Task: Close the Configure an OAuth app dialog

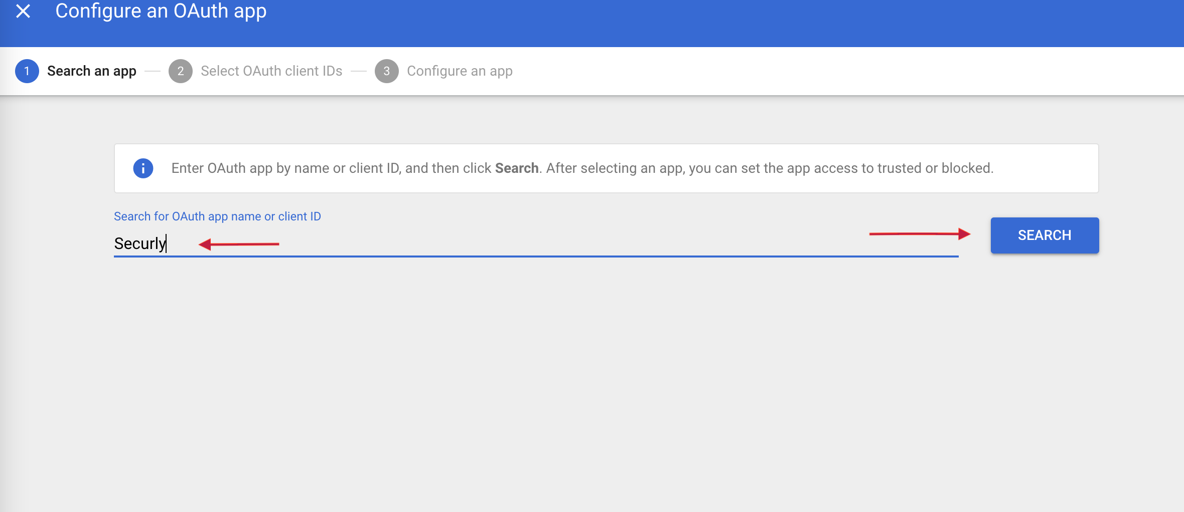Action: click(x=23, y=11)
